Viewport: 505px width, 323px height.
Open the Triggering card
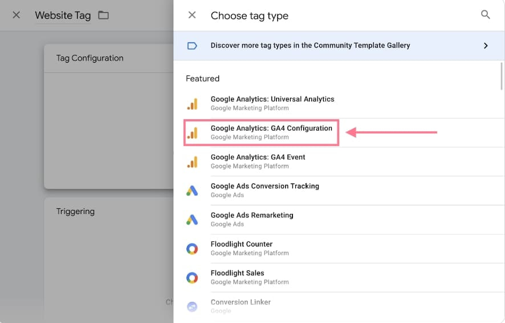click(x=108, y=260)
